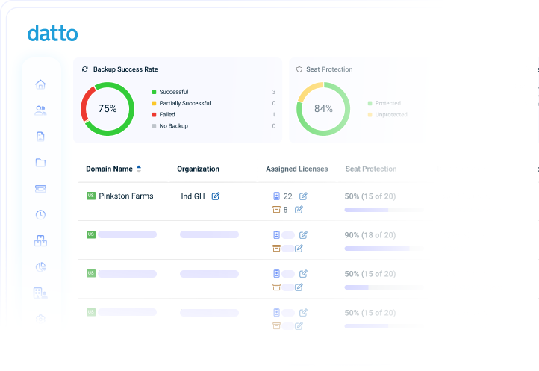Select the Protected legend entry
The image size is (539, 371).
click(384, 103)
